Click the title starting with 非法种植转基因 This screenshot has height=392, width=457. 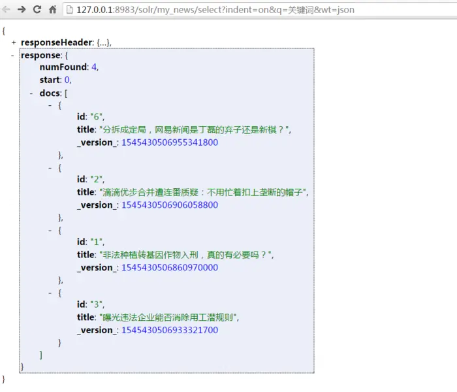(185, 255)
